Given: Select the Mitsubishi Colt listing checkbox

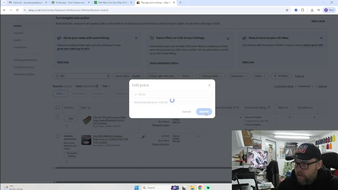Looking at the screenshot, I should [x=57, y=117].
